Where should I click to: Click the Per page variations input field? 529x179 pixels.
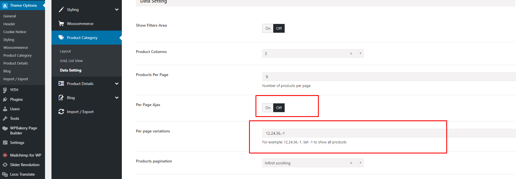coord(388,133)
